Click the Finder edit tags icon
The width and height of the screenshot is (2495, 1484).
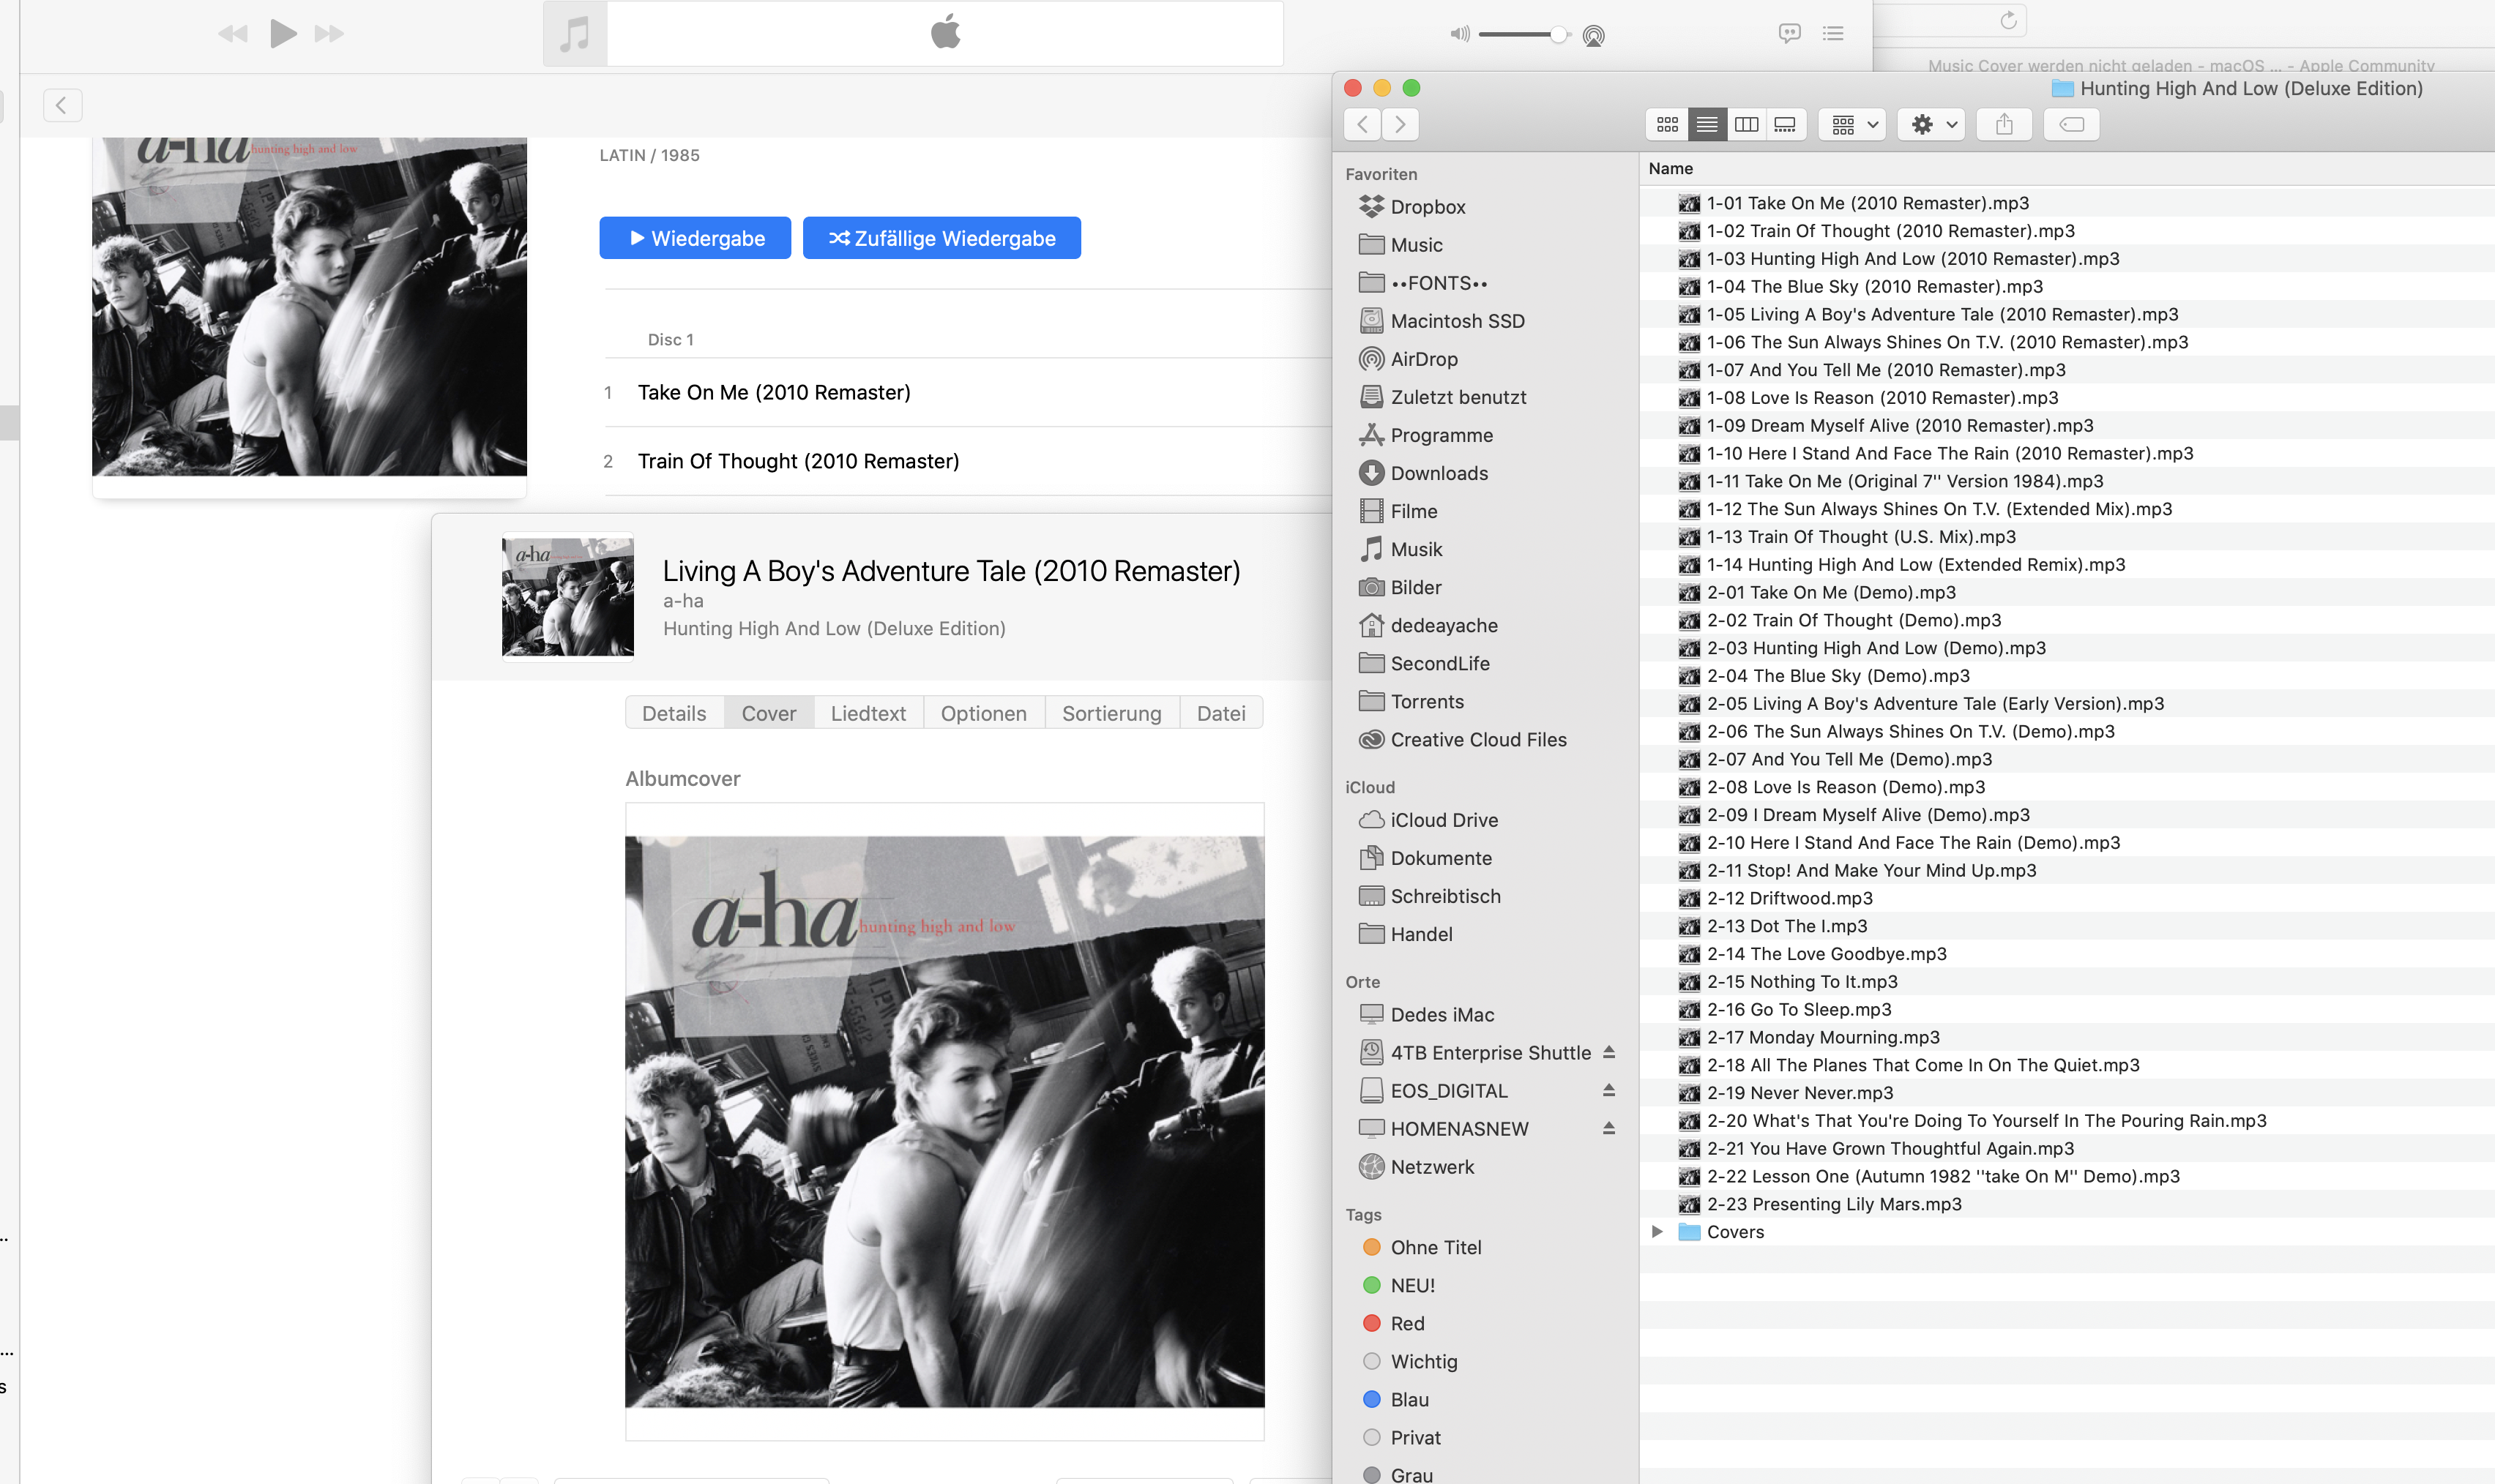pos(2071,124)
